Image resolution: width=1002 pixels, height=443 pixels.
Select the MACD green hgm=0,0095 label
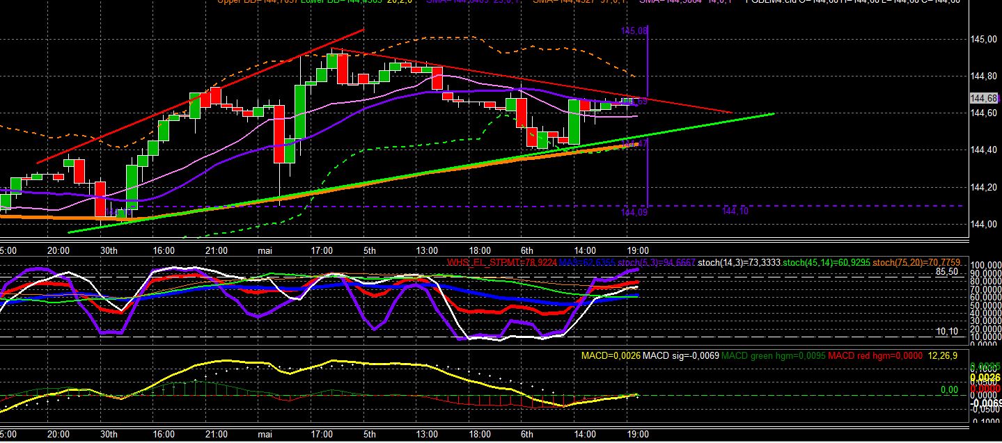coord(773,355)
